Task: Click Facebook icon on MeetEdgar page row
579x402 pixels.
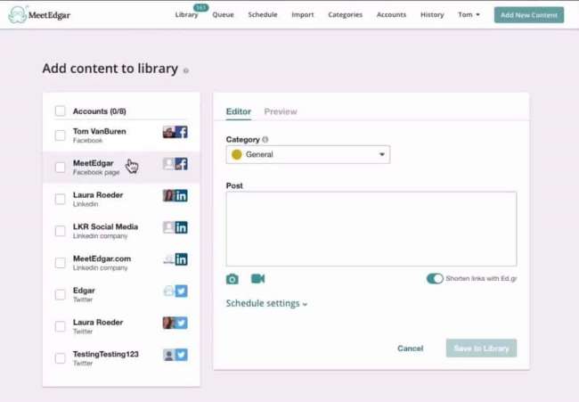Action: pos(182,164)
